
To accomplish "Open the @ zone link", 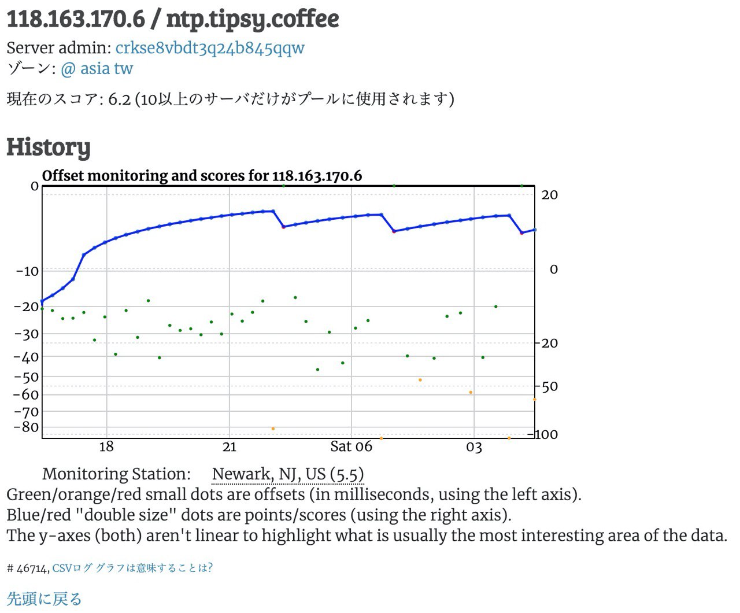I will click(x=68, y=68).
